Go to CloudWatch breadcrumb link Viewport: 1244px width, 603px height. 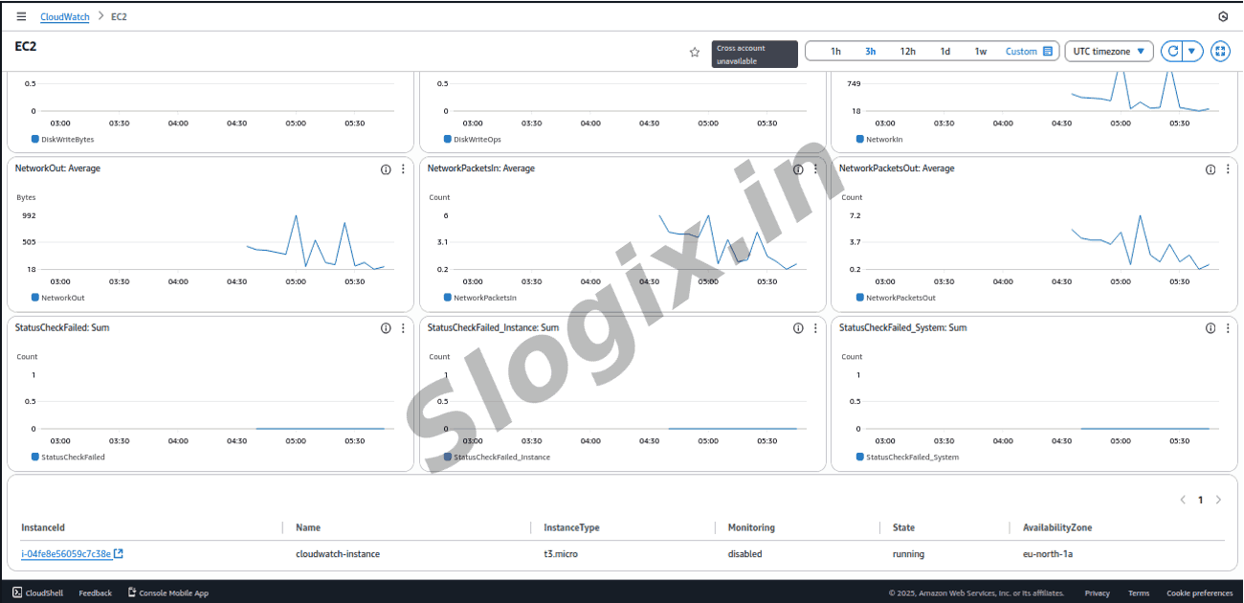(x=64, y=17)
